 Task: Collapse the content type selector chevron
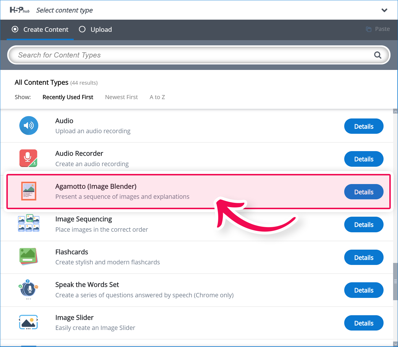384,10
